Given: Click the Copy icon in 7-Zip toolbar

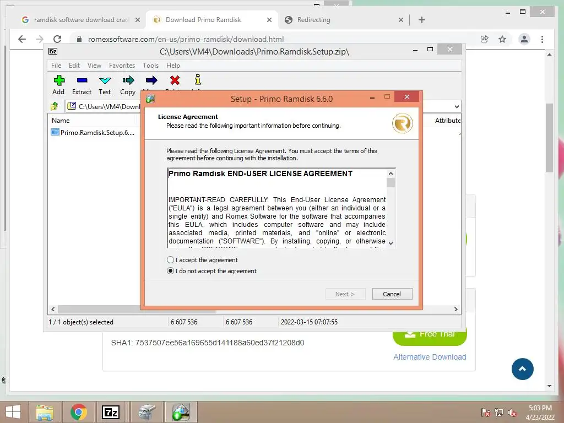Looking at the screenshot, I should [128, 80].
